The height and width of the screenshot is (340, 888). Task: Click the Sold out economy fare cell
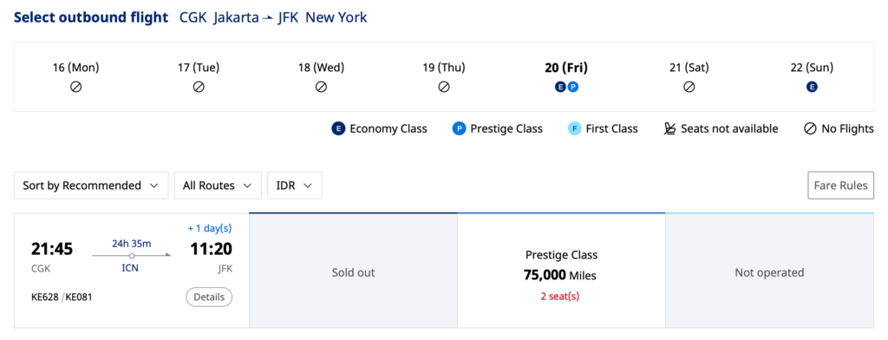354,271
